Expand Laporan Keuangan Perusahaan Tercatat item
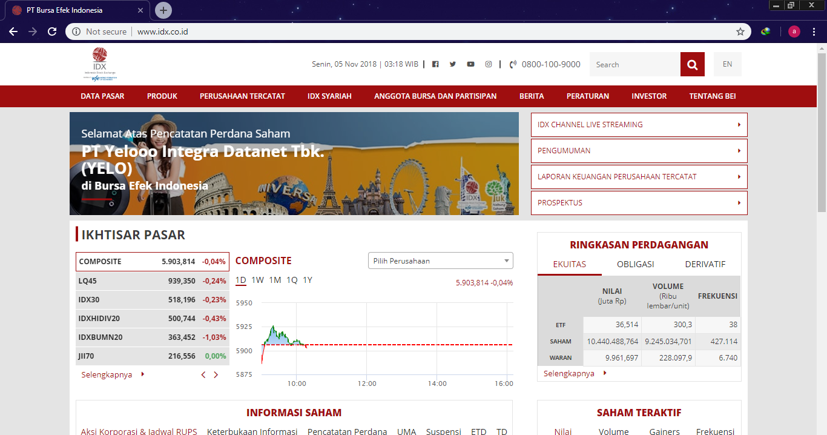827x435 pixels. coord(639,177)
